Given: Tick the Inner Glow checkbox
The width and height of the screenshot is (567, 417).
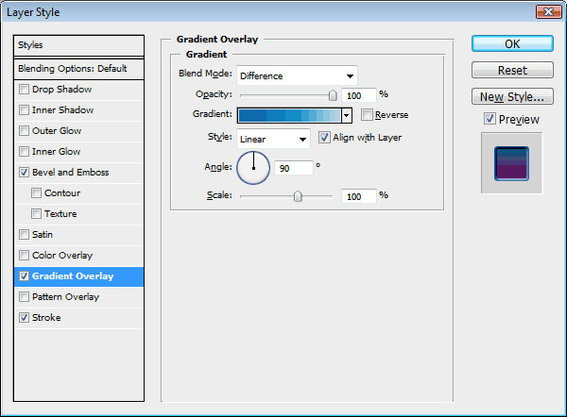Looking at the screenshot, I should coord(24,151).
